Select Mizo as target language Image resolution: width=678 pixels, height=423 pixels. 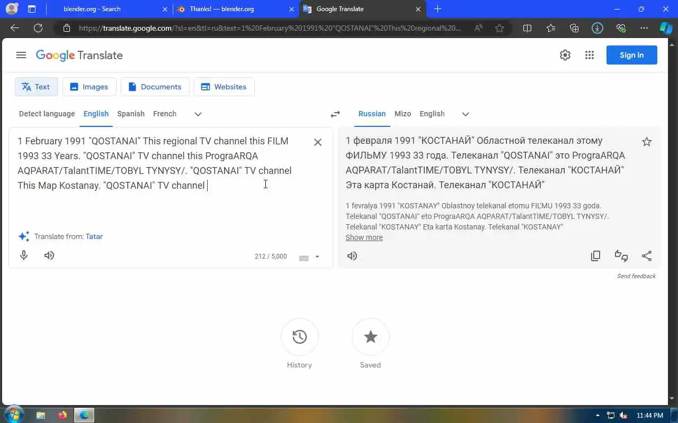coord(403,114)
